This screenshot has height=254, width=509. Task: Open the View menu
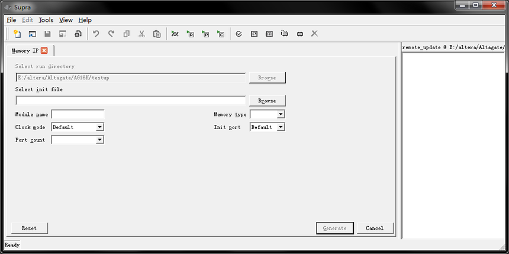pos(66,20)
